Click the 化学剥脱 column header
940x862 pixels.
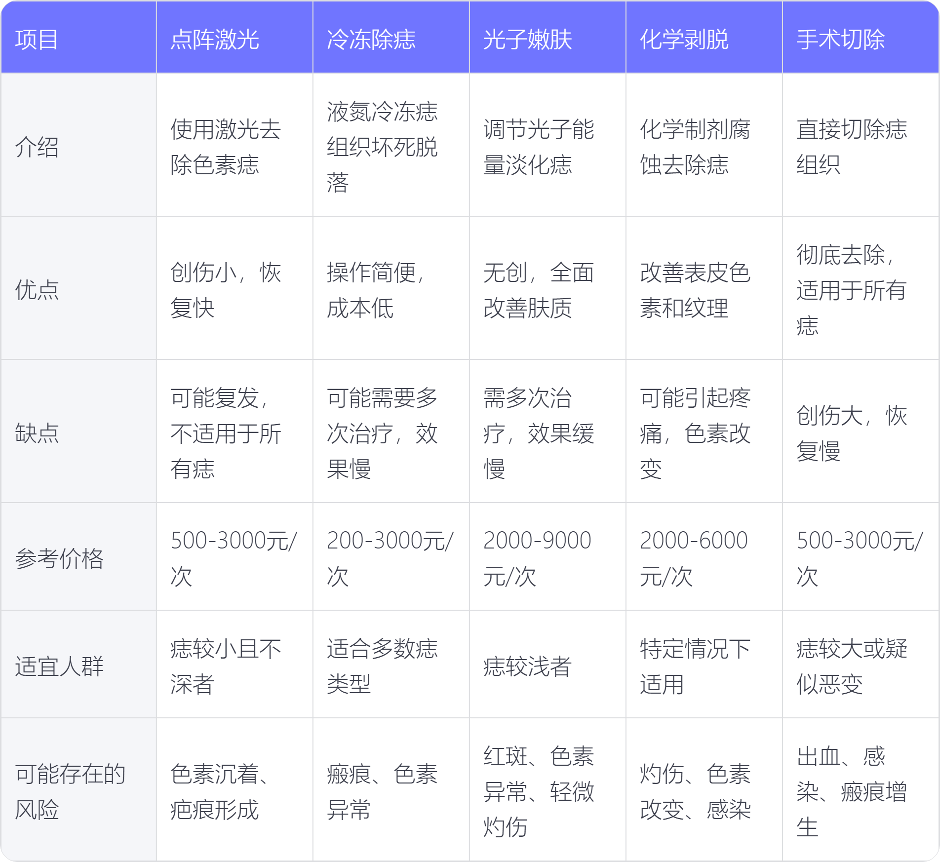[684, 39]
